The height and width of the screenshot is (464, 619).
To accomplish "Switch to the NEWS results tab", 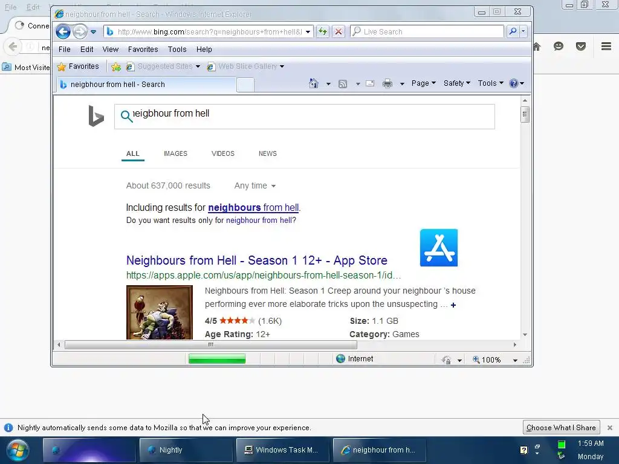I will 268,153.
